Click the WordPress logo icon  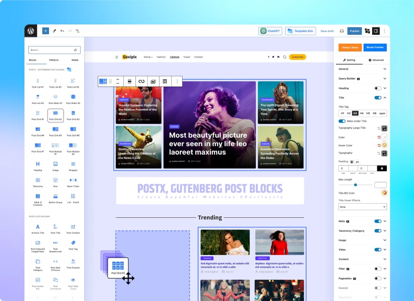pos(31,31)
